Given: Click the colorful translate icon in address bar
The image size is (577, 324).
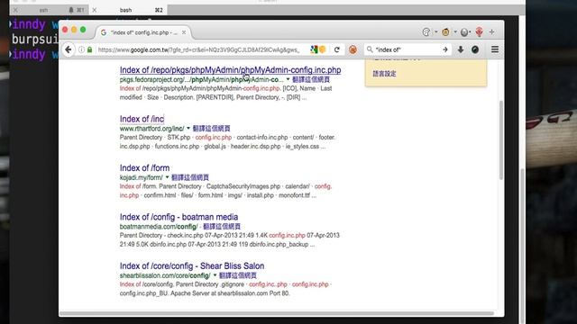Looking at the screenshot, I should coord(314,49).
